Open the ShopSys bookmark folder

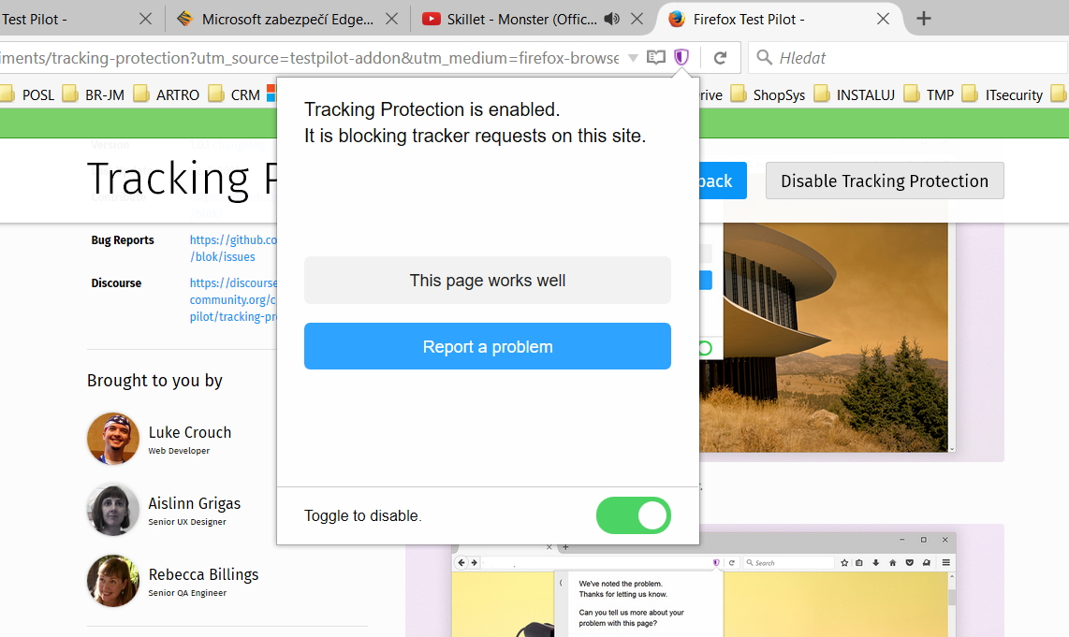coord(769,94)
